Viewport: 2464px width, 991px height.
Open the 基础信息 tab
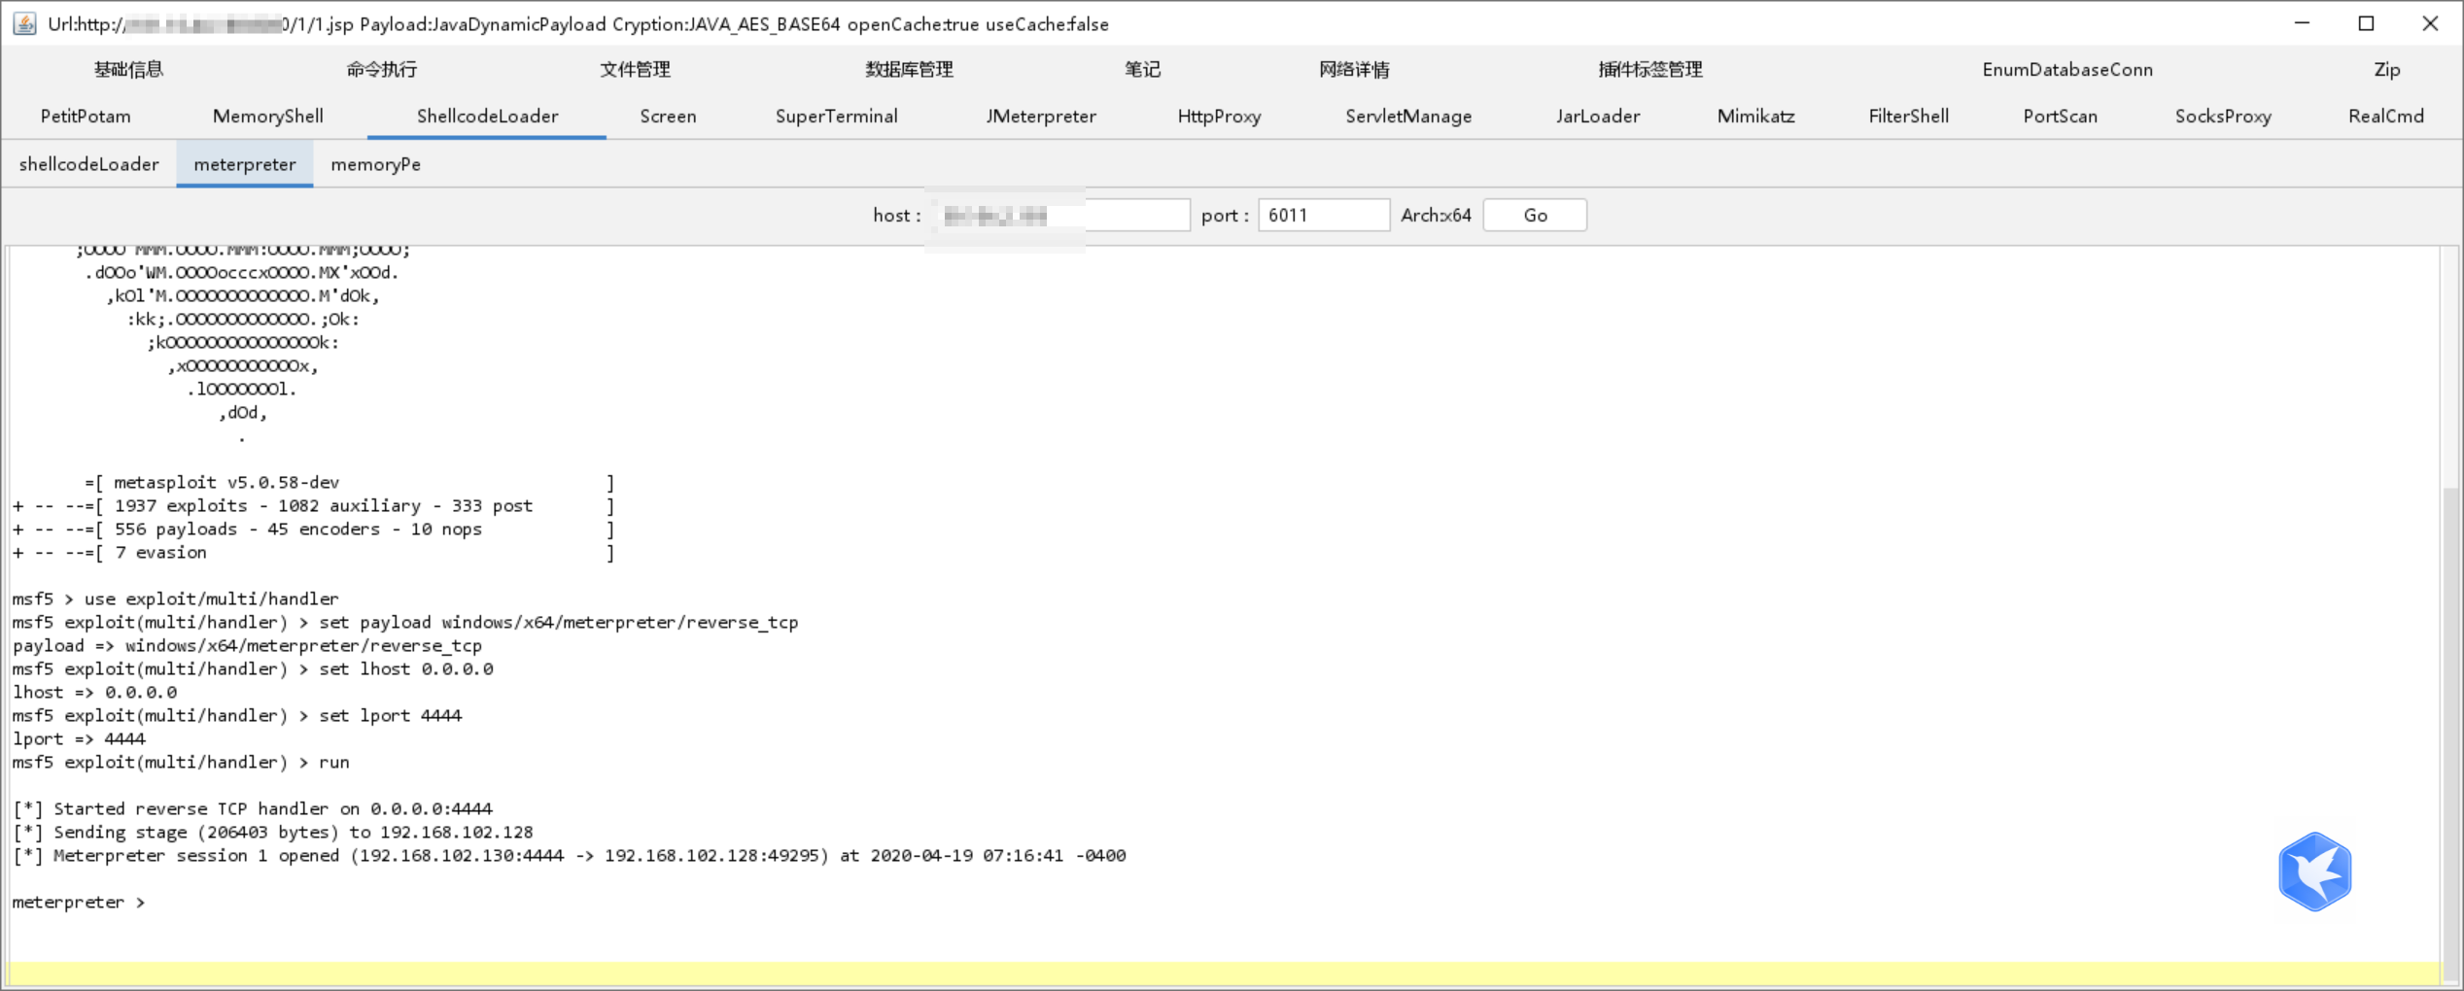(x=128, y=69)
